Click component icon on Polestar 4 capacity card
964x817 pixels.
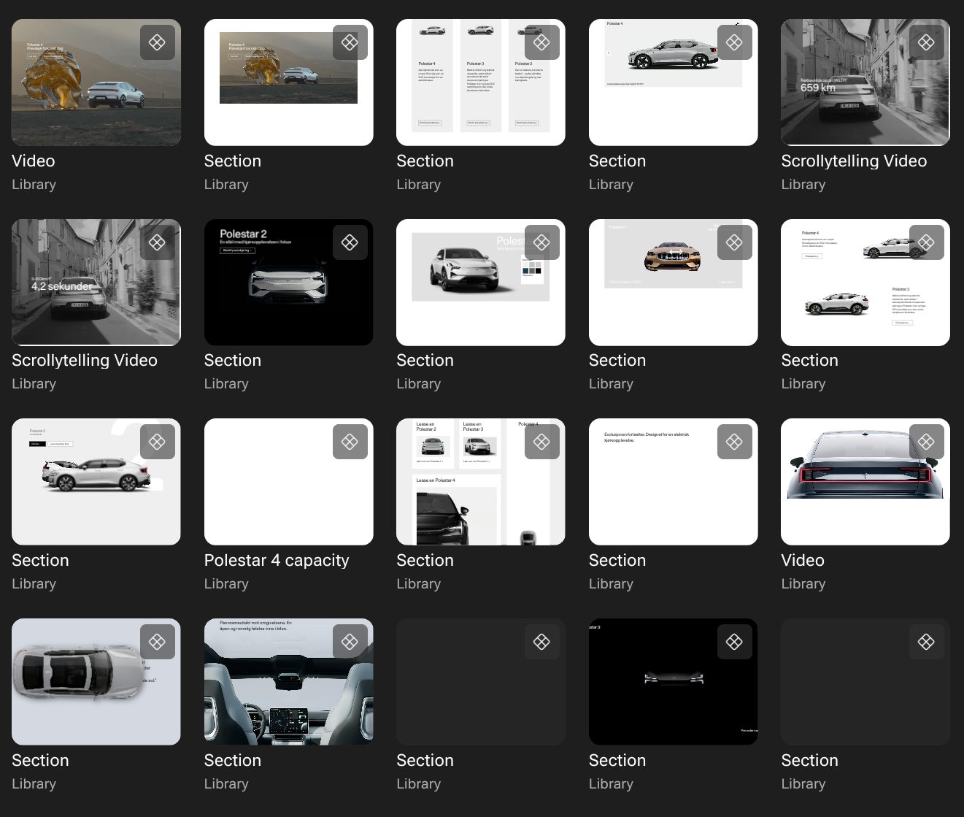coord(350,442)
